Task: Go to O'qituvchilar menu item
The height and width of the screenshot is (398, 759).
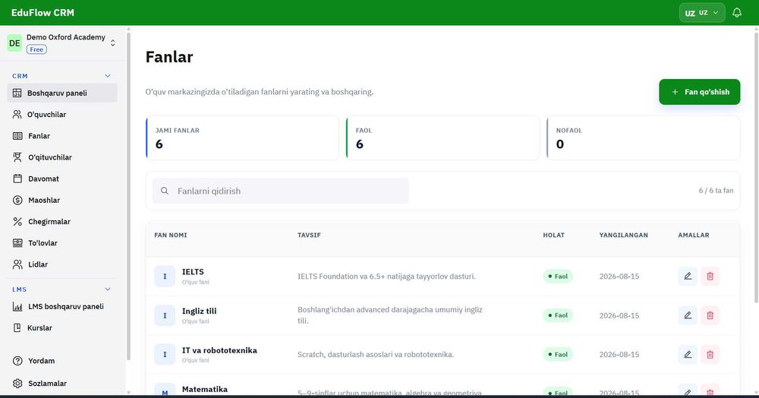Action: pyautogui.click(x=62, y=157)
